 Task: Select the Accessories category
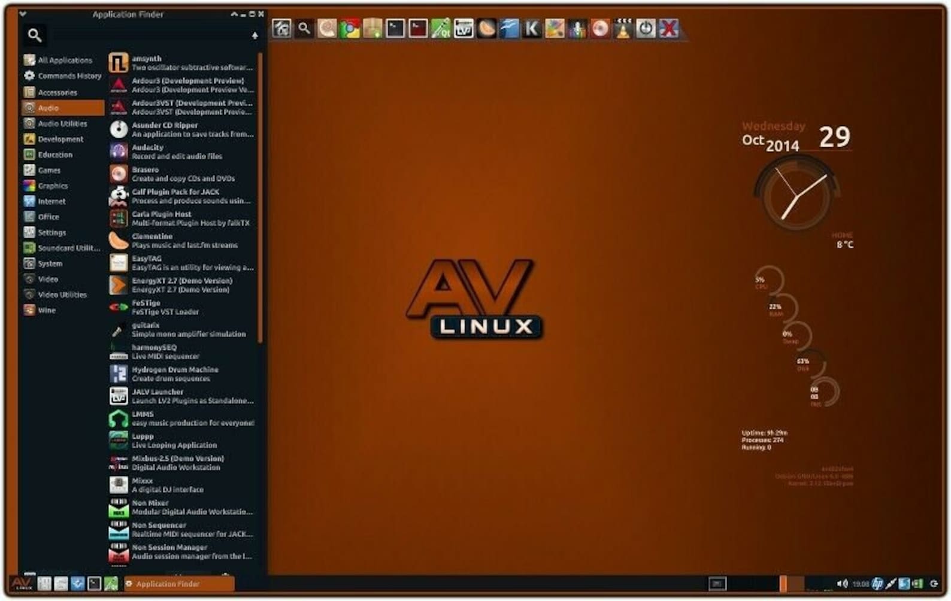pos(62,92)
